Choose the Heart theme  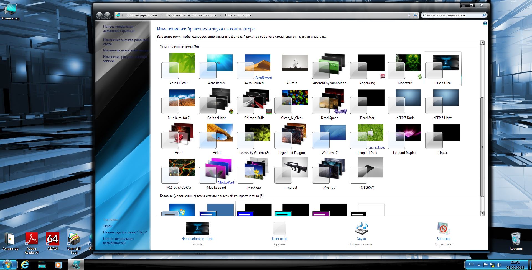179,139
